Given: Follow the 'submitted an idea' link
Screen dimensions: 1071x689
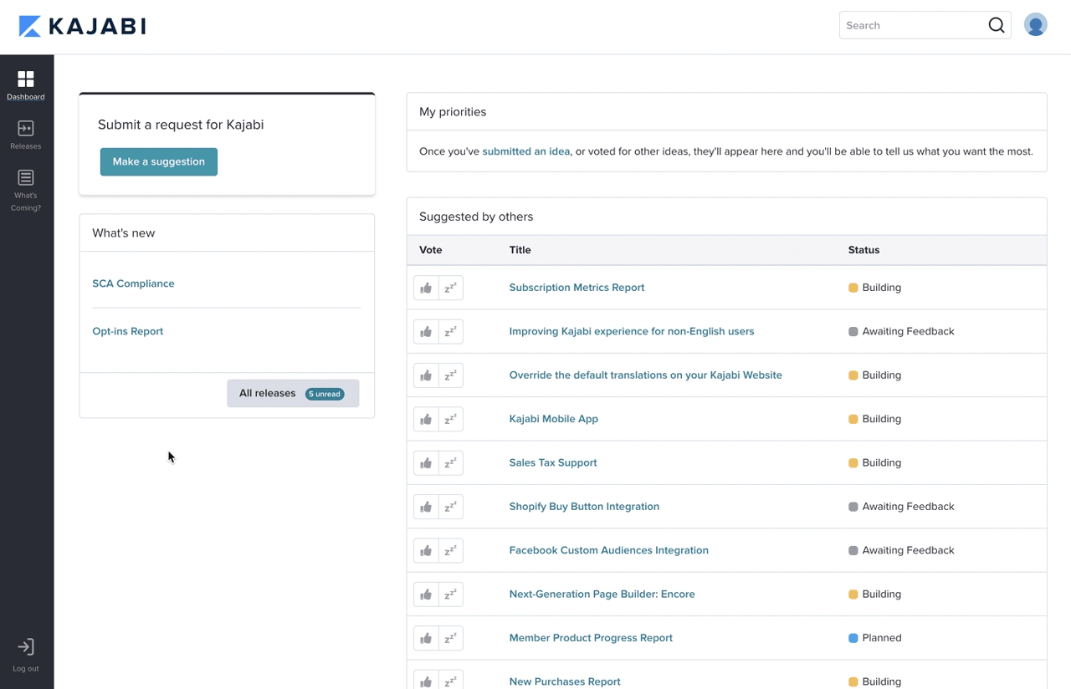Looking at the screenshot, I should pos(526,151).
